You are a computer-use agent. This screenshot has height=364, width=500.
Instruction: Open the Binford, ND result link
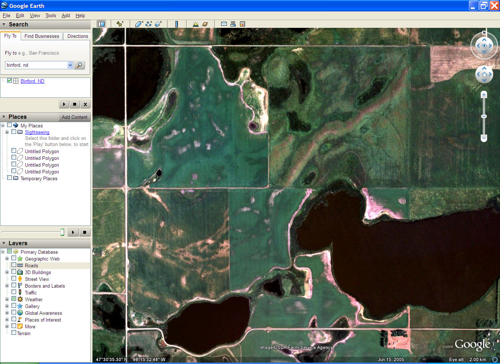32,81
